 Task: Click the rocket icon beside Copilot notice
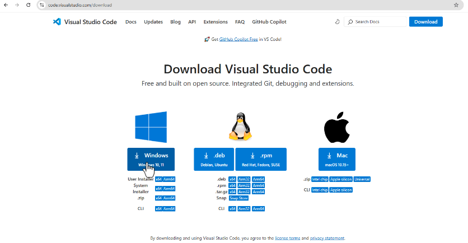(x=207, y=39)
